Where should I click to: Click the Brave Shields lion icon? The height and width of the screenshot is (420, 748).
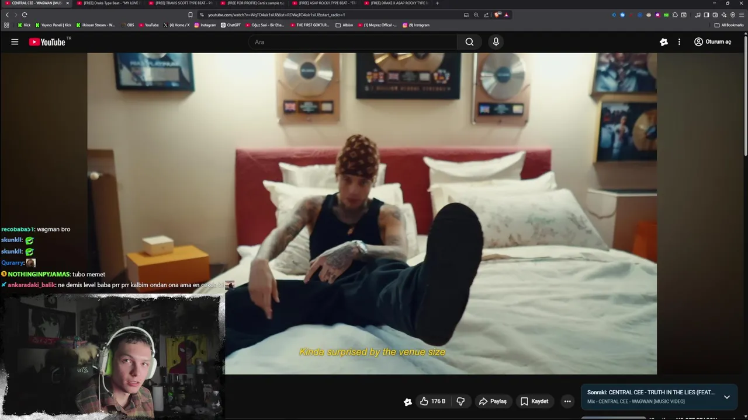497,15
